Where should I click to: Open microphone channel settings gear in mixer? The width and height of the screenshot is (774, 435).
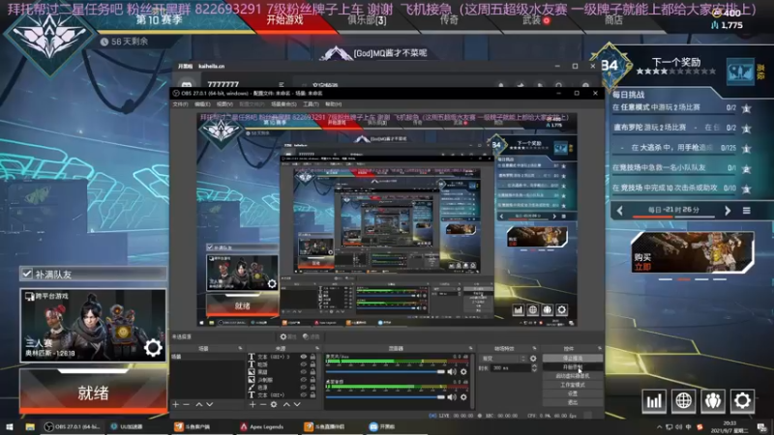tap(463, 371)
